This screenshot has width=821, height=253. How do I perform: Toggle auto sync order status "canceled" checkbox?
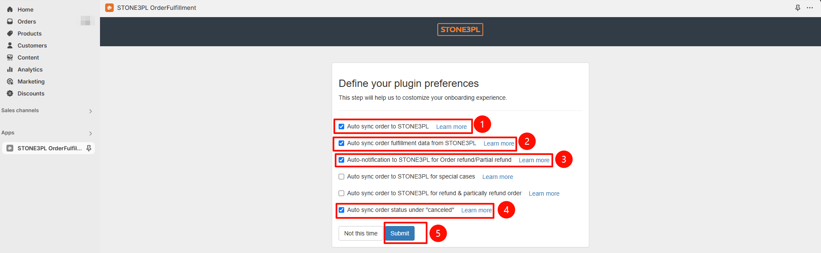tap(342, 210)
